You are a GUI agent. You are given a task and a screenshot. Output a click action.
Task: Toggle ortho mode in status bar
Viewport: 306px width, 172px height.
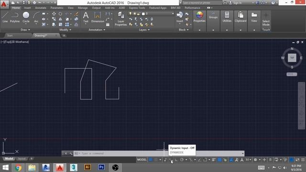click(x=176, y=160)
